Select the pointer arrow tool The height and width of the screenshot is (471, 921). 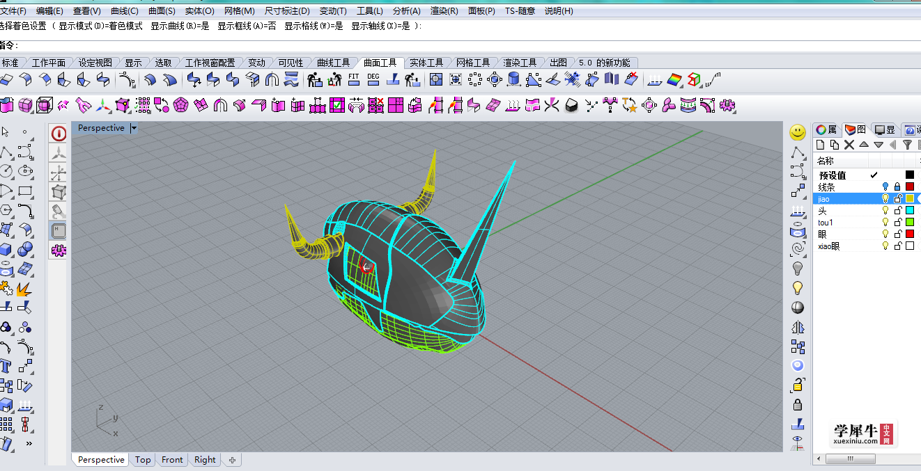[x=6, y=131]
